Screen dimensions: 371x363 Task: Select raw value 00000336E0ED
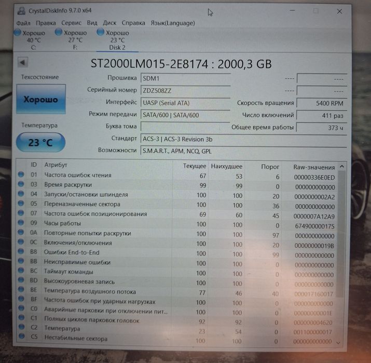[314, 178]
